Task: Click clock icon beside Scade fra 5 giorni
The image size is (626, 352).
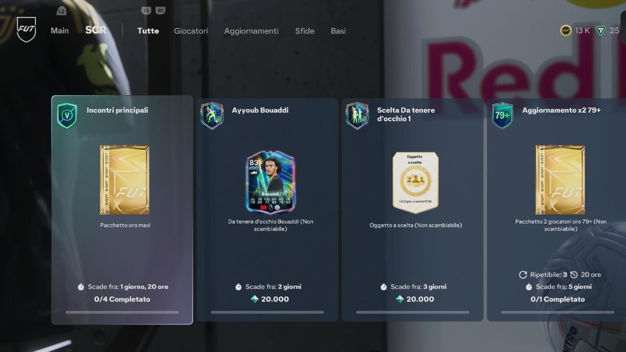Action: 529,287
